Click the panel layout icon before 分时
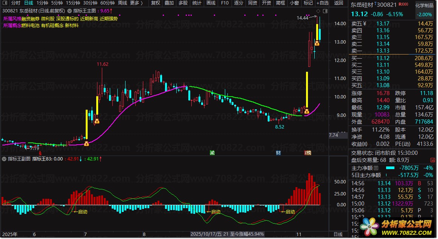438x239 pixels. 5,3
